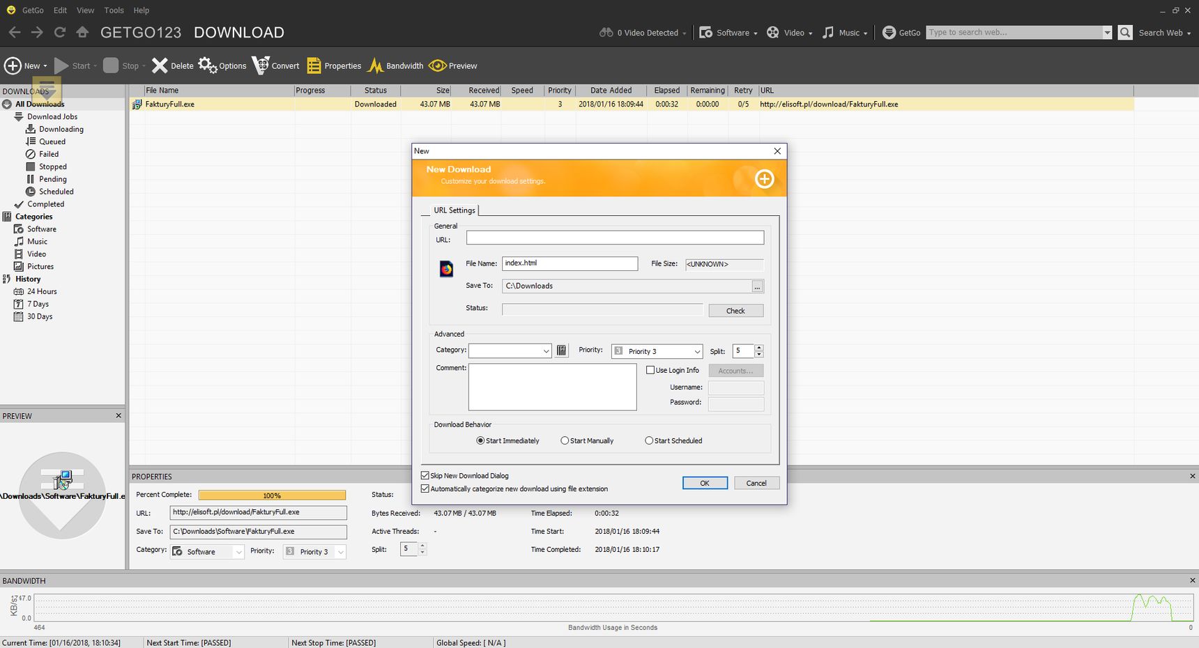The height and width of the screenshot is (648, 1199).
Task: Open the Search Web dropdown
Action: [x=1165, y=32]
